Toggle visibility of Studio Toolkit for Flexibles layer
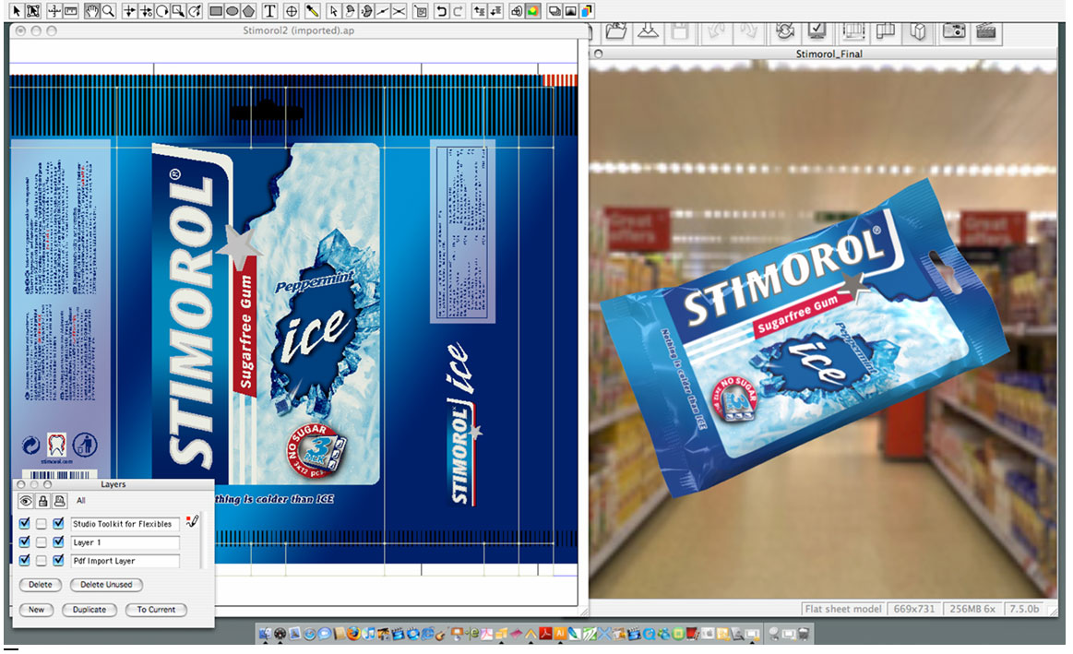Screen dimensions: 1073x654 25,523
